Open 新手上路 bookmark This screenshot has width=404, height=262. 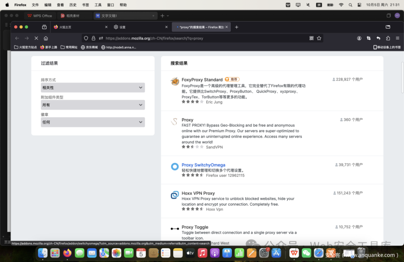pyautogui.click(x=49, y=47)
